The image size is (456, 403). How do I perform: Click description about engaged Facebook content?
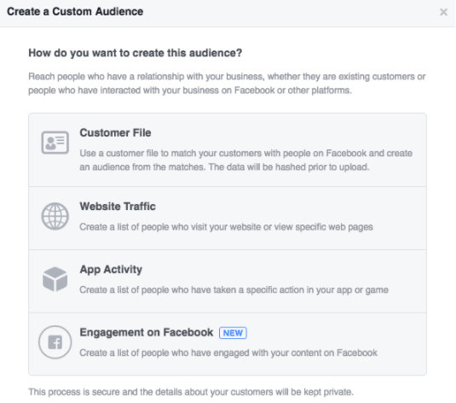pos(228,353)
